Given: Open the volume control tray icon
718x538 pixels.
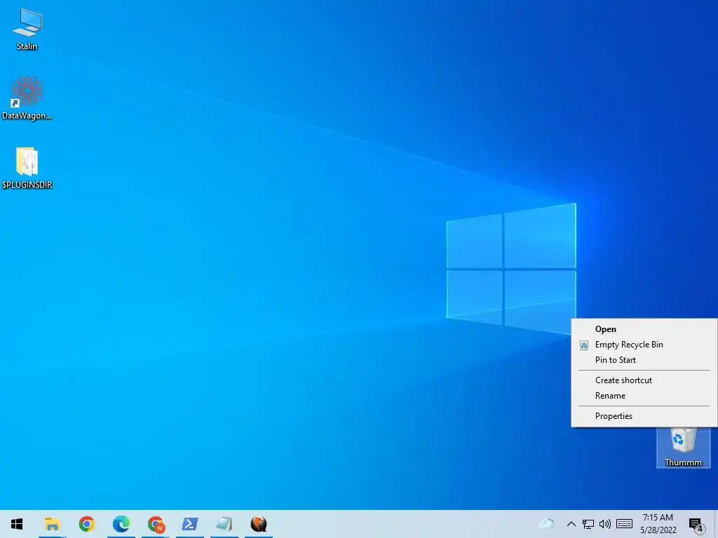Looking at the screenshot, I should [x=605, y=524].
